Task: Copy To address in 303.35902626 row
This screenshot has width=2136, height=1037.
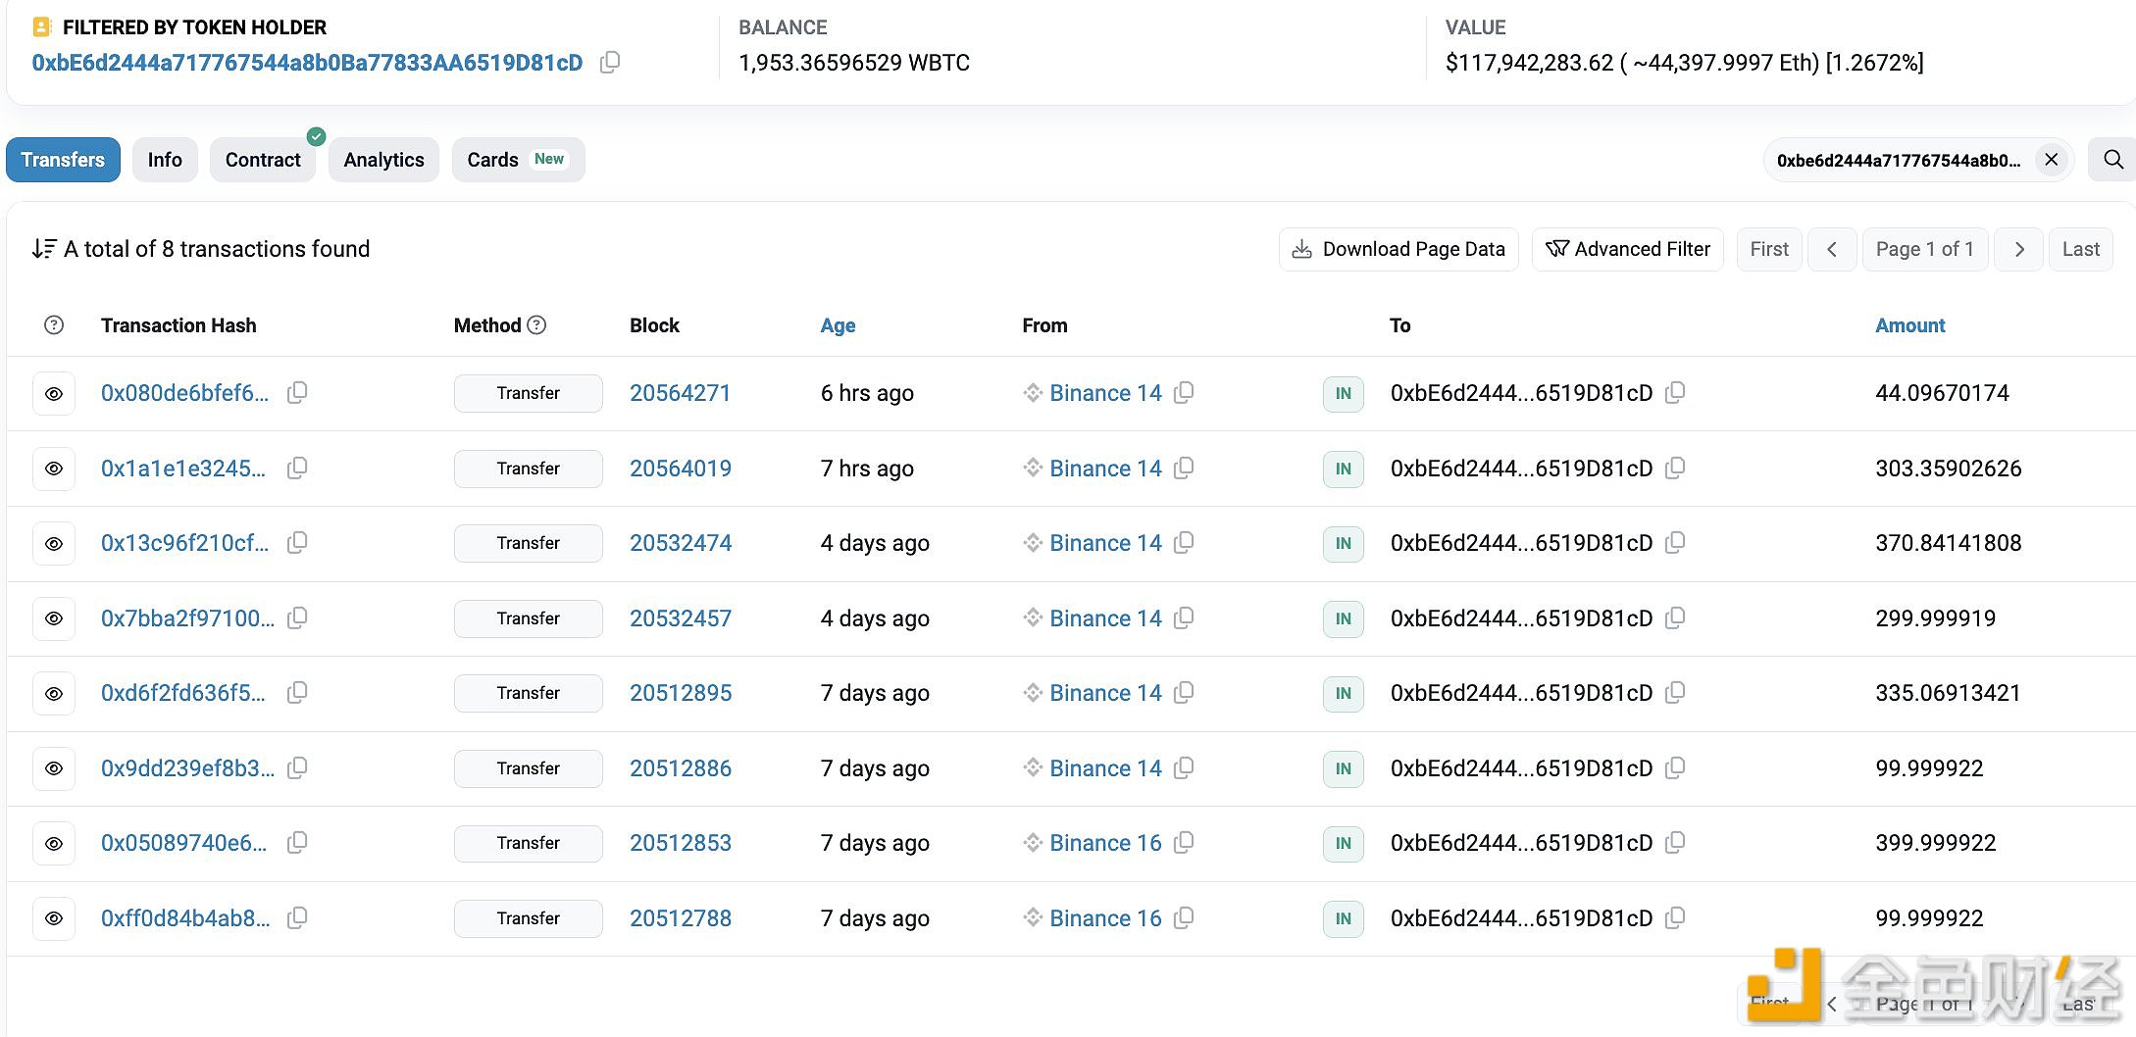Action: pos(1675,469)
